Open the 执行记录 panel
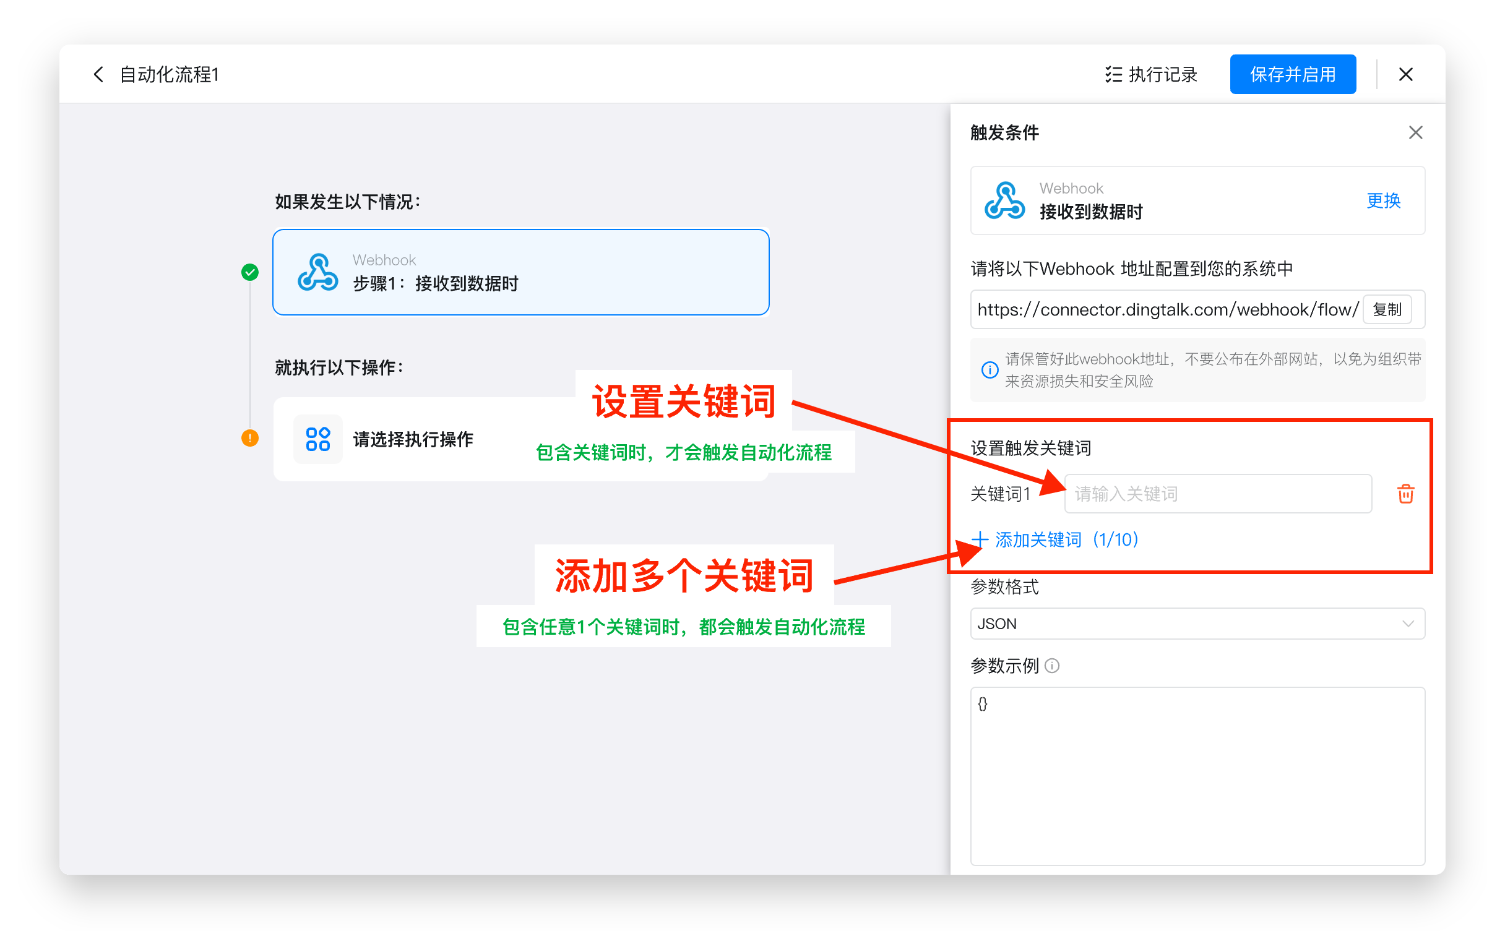 point(1152,74)
